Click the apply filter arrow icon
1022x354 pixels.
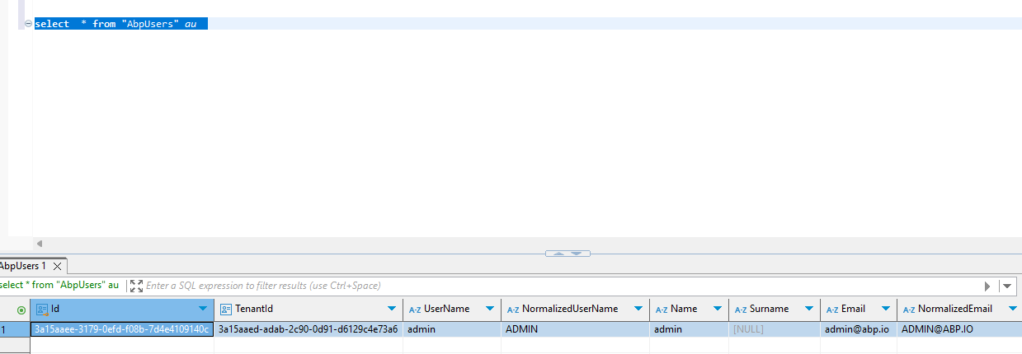pyautogui.click(x=987, y=286)
